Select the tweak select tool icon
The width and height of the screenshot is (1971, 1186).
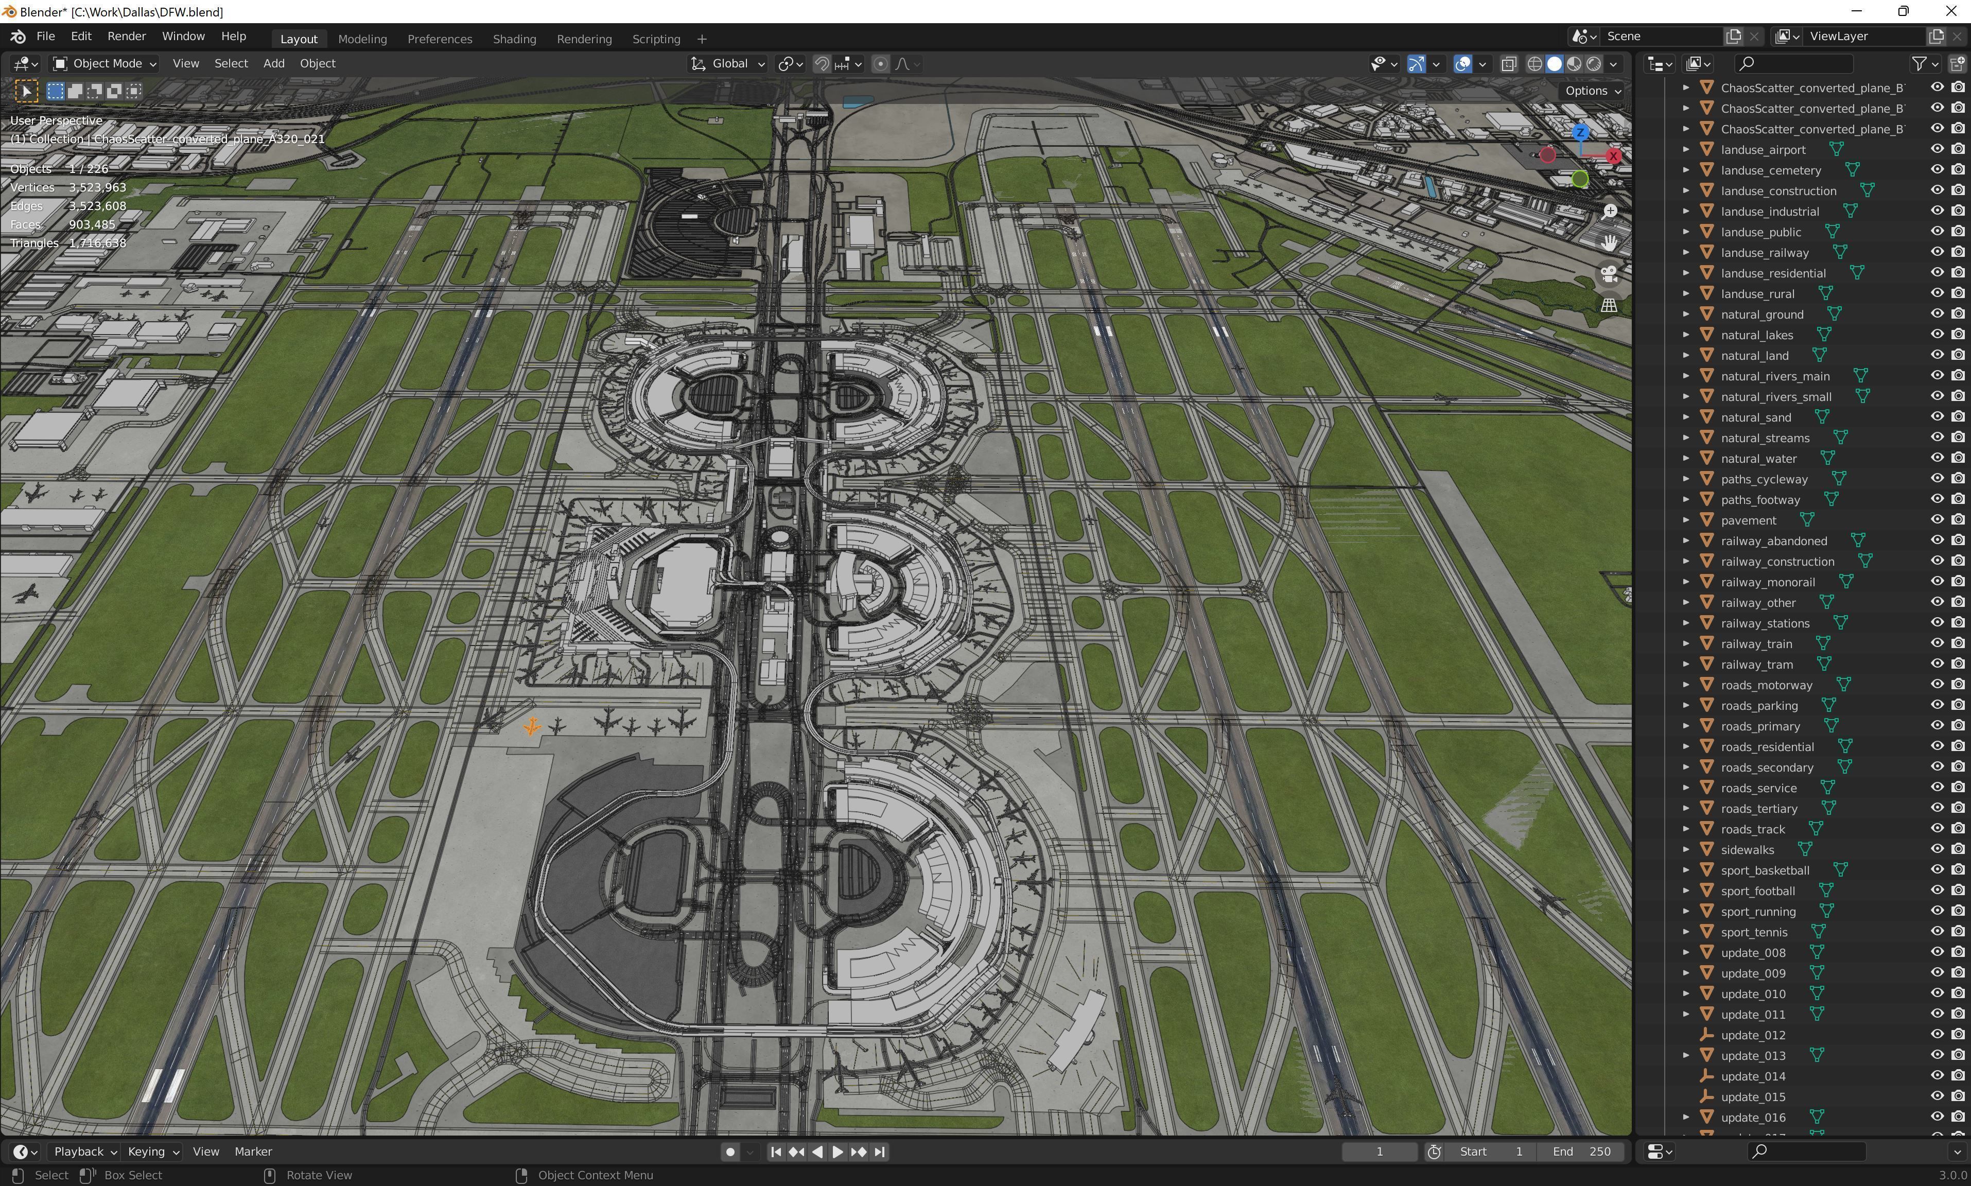(x=26, y=91)
